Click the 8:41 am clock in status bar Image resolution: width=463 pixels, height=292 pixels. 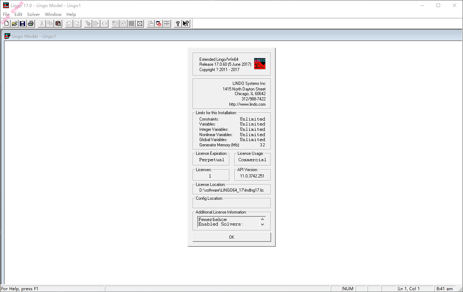click(x=444, y=289)
